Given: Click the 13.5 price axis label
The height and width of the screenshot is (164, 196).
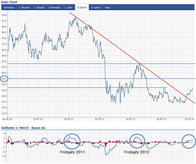Looking at the screenshot, I should 4,113.
